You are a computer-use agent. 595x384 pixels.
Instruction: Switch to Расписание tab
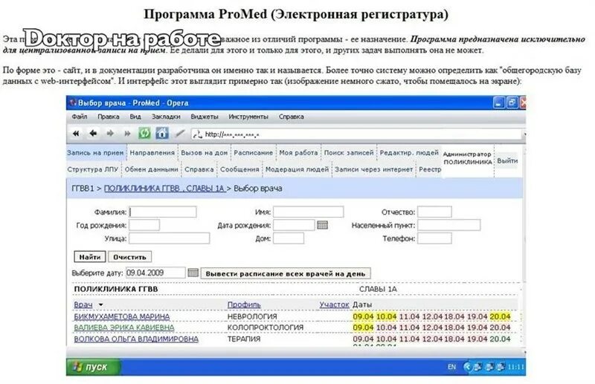[x=254, y=153]
